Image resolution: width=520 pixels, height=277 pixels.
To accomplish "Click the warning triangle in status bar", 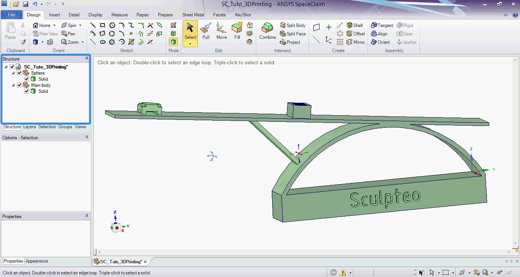I will [x=343, y=272].
